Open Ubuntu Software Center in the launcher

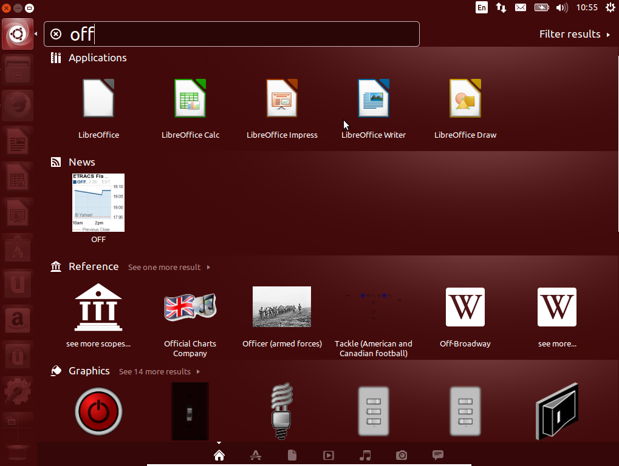pyautogui.click(x=18, y=249)
